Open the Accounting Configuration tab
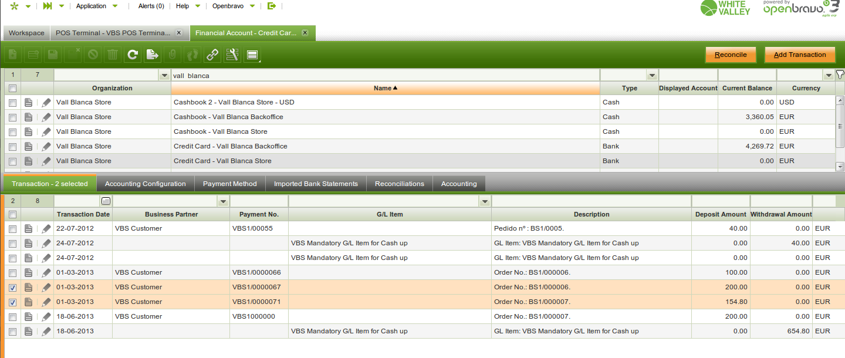The height and width of the screenshot is (358, 845). tap(146, 184)
